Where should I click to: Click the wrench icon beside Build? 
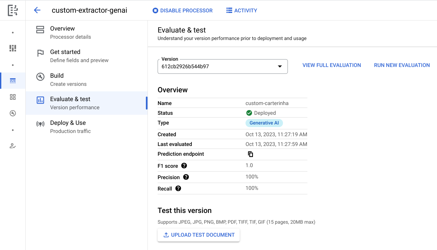(x=40, y=77)
